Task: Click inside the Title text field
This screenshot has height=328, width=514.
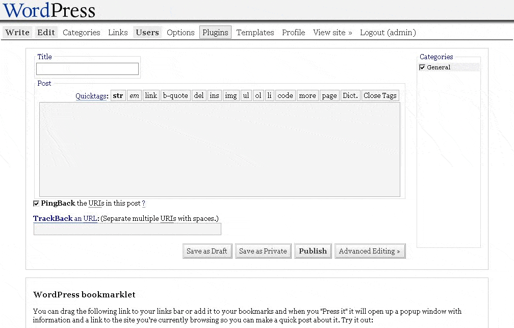Action: [x=87, y=69]
